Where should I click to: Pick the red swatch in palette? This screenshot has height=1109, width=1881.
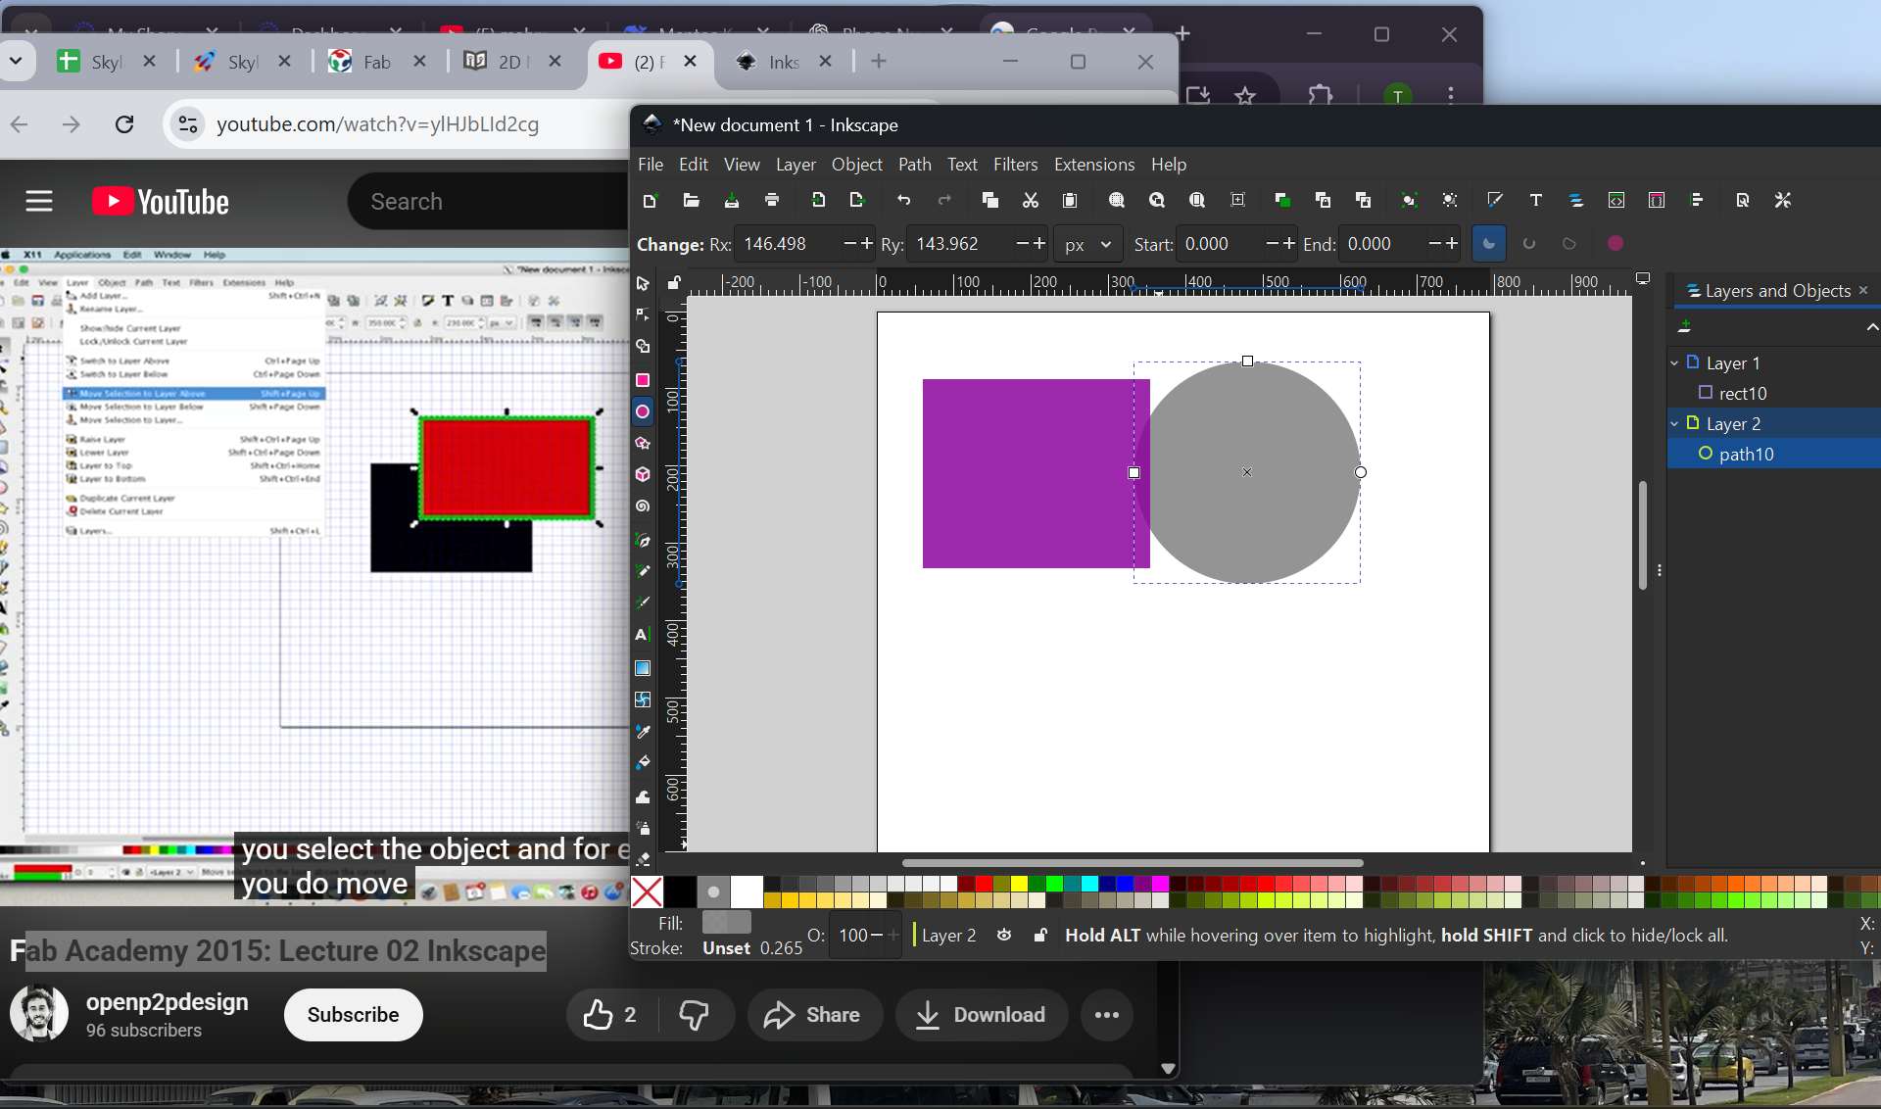[985, 884]
